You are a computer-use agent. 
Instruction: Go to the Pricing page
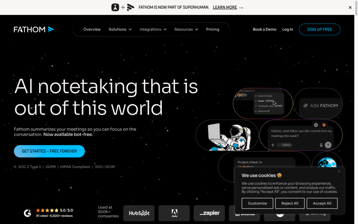213,29
